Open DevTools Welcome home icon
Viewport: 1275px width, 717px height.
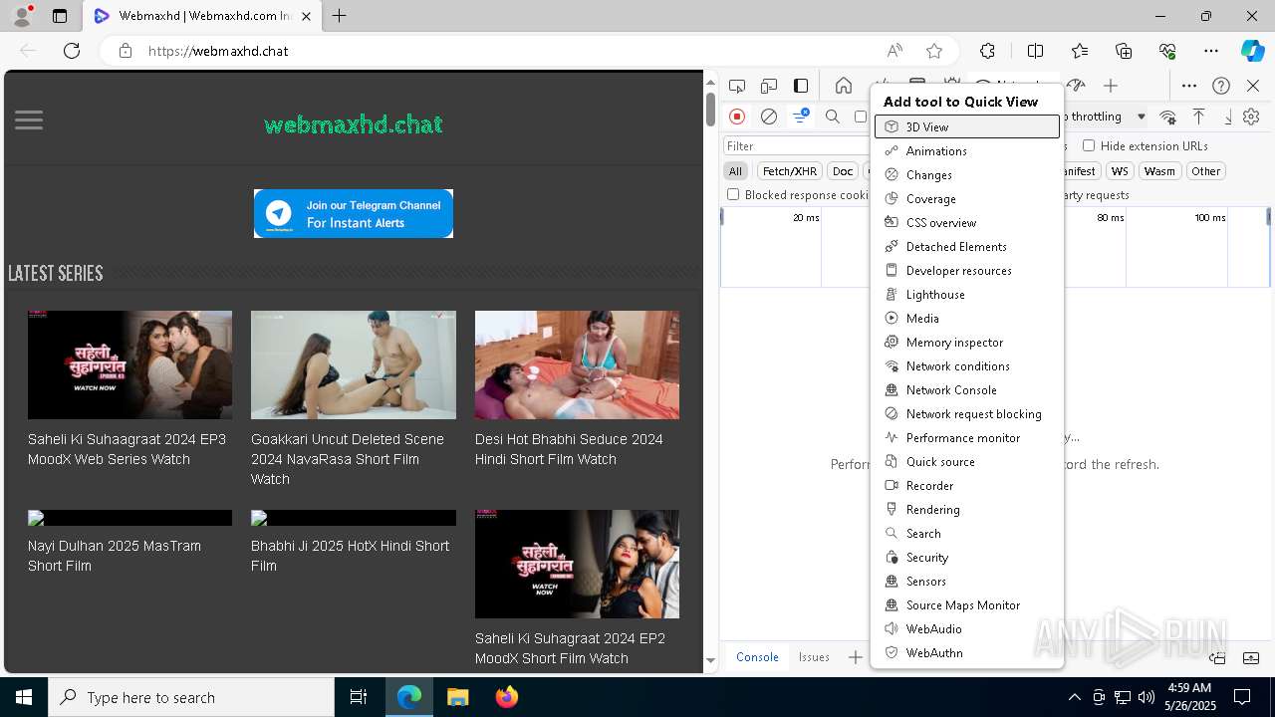(x=844, y=86)
